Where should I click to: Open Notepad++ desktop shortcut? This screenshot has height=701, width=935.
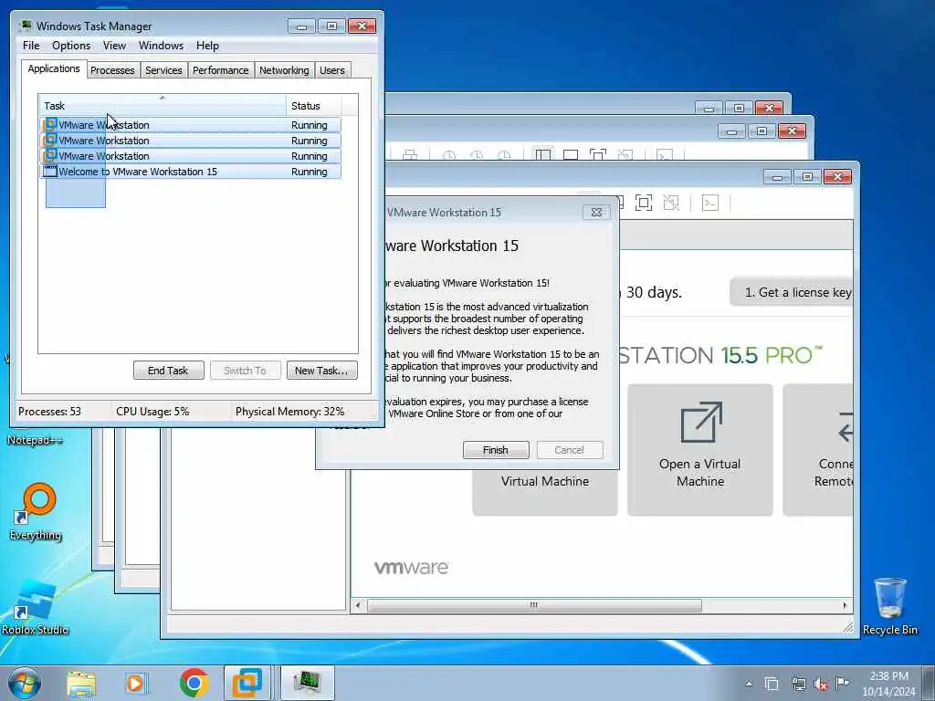[x=35, y=440]
